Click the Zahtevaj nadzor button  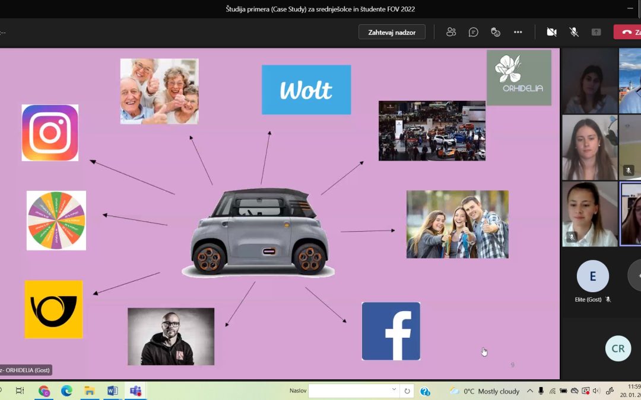click(x=392, y=32)
